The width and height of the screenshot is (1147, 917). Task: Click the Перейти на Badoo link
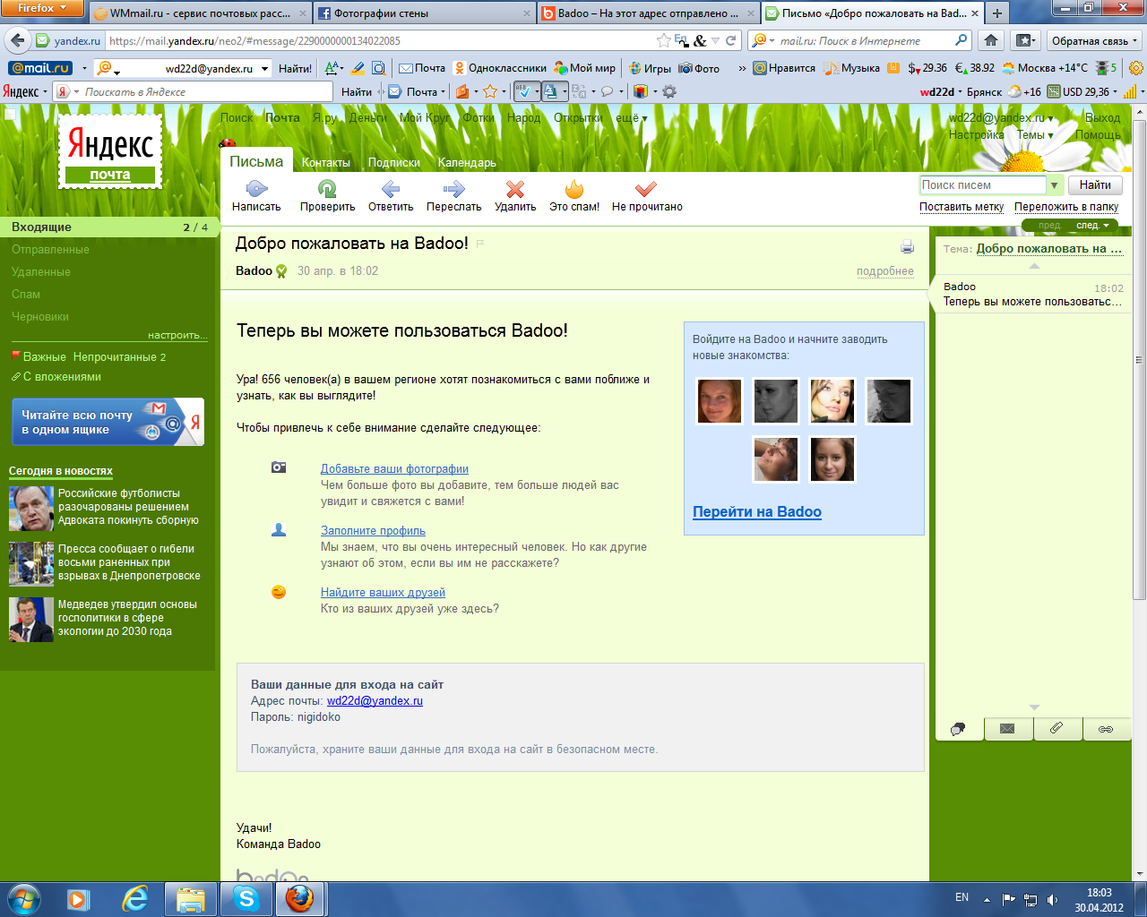(x=757, y=511)
